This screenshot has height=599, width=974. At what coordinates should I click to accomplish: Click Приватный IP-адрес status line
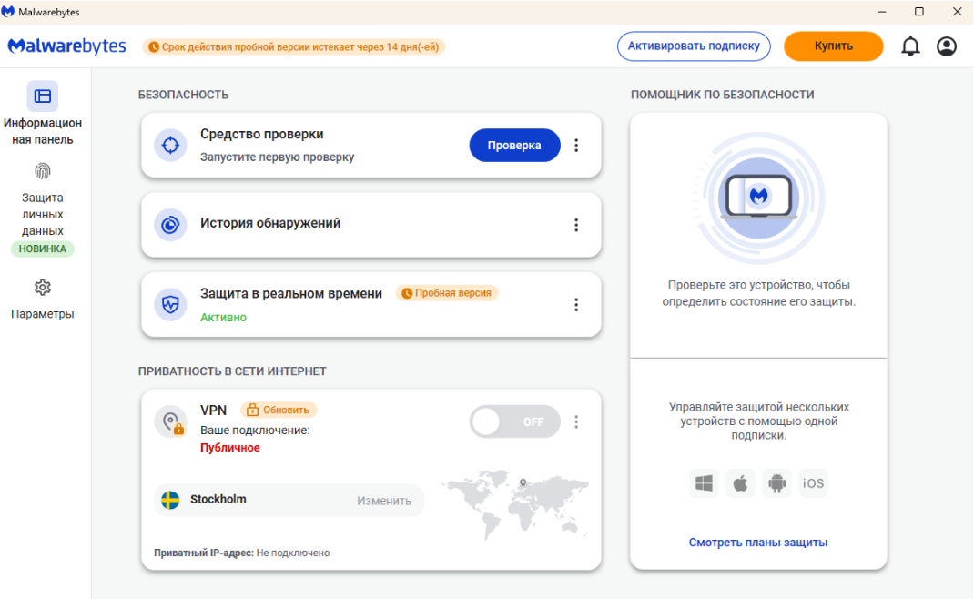tap(241, 553)
